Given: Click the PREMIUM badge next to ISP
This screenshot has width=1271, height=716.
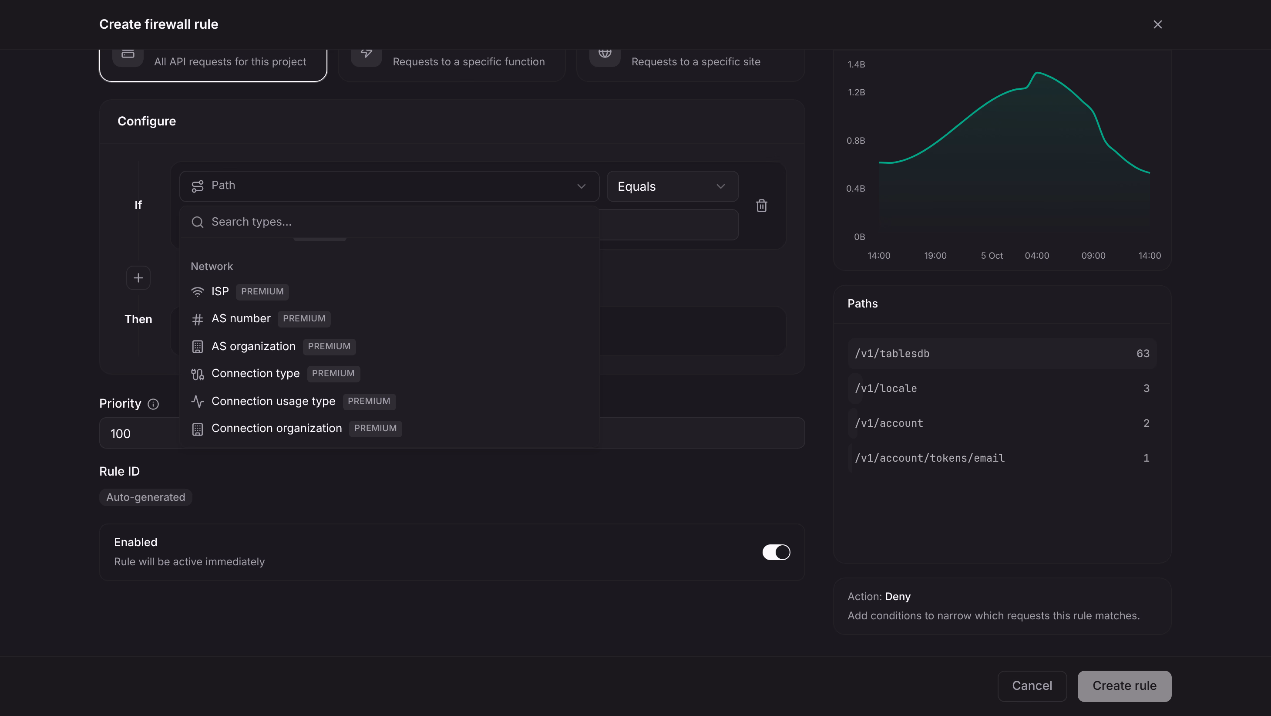Looking at the screenshot, I should point(262,291).
